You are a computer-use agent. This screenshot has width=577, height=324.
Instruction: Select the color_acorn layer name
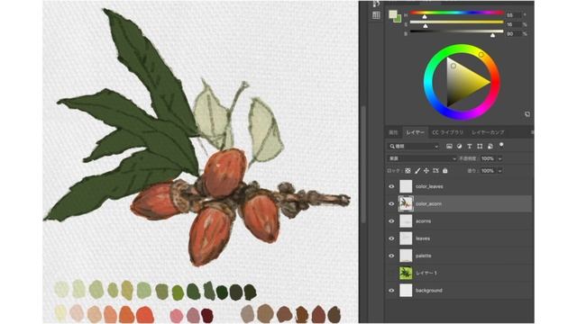429,204
